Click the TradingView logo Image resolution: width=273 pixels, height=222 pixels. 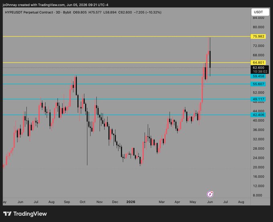(25, 214)
